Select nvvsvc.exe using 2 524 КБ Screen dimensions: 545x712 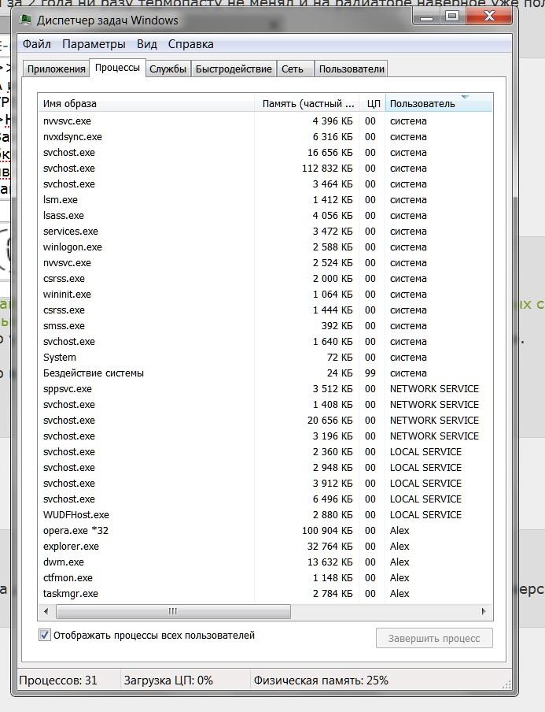265,262
